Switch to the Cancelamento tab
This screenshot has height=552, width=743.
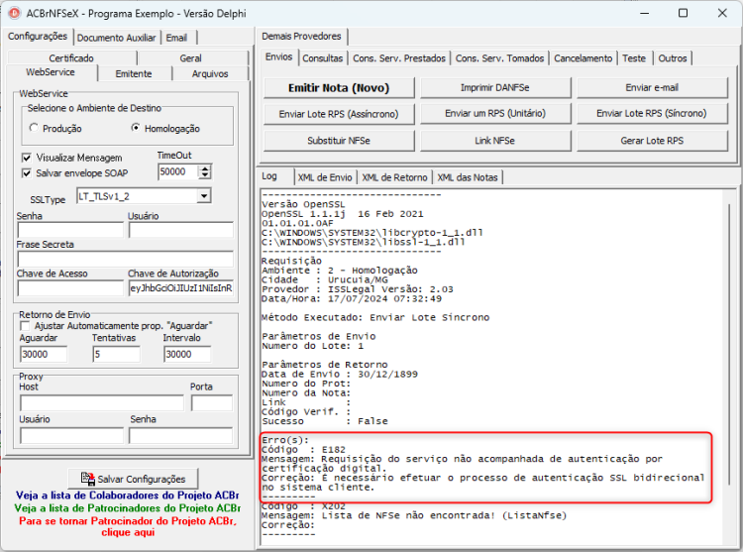click(x=583, y=58)
